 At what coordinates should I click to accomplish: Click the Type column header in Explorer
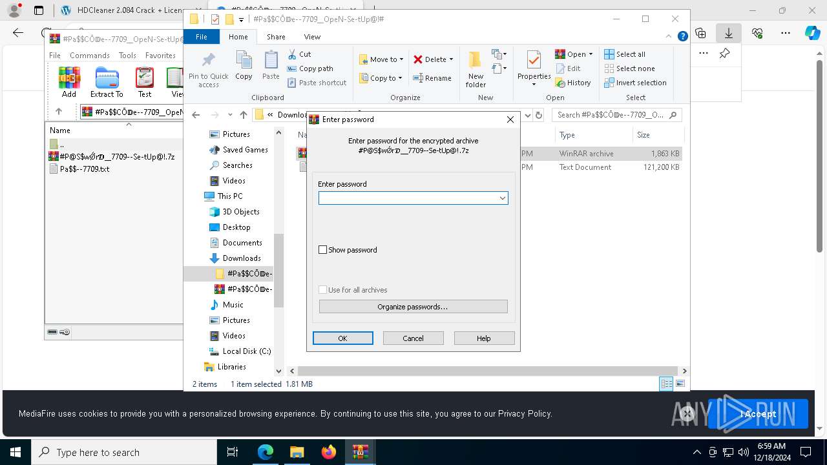coord(593,135)
